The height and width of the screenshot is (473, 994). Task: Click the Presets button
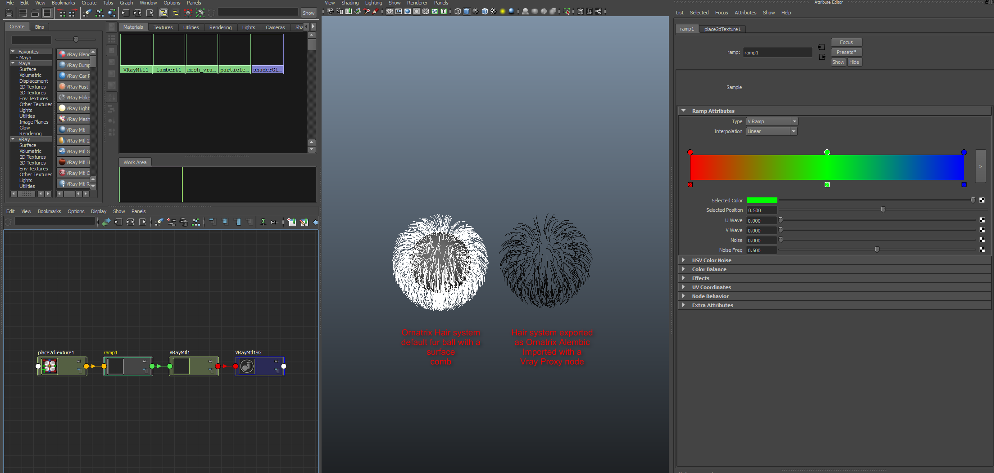point(846,52)
